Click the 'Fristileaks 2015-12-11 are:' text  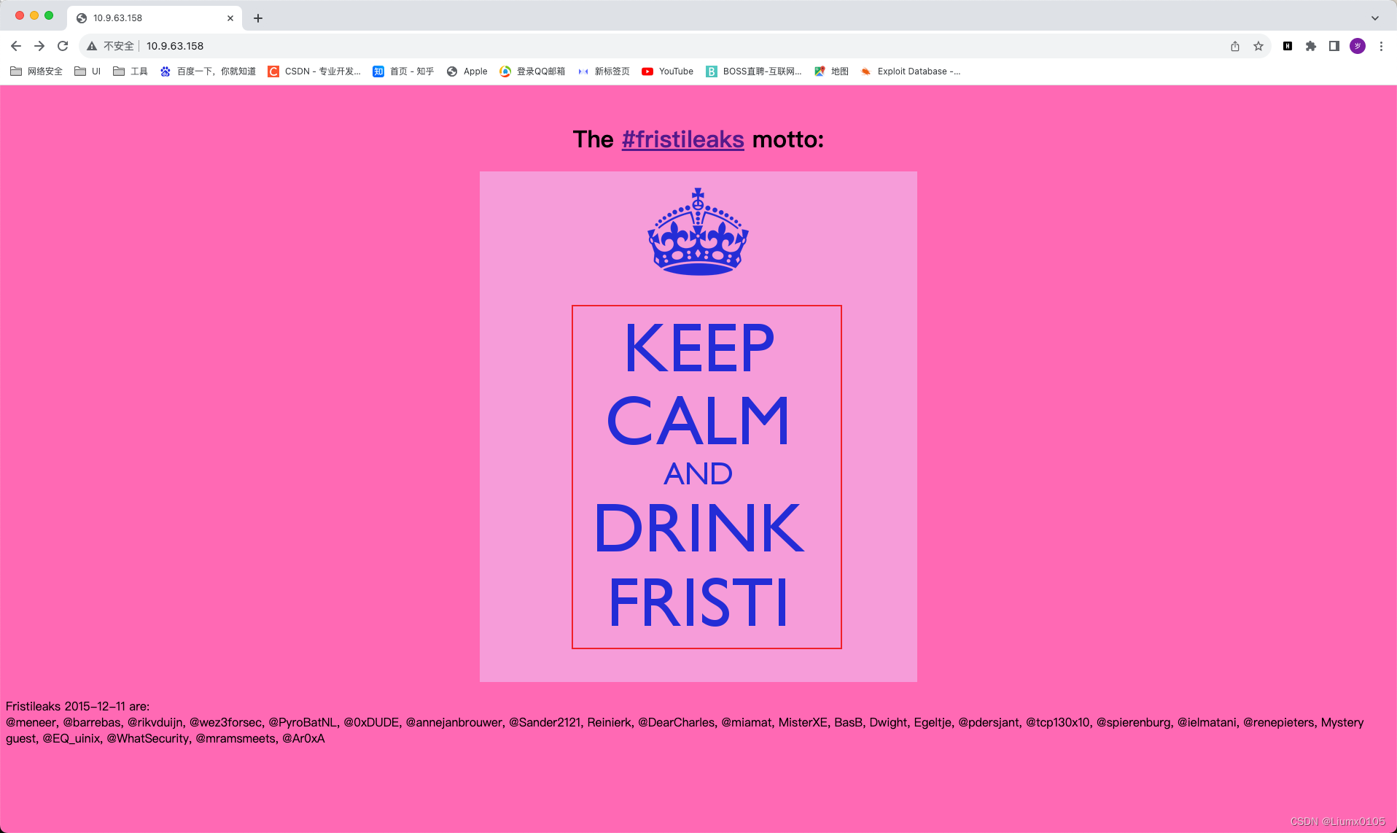click(x=78, y=706)
